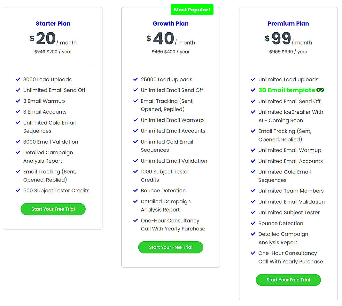
Task: Click the checkmark beside 3 Email Warmup
Action: coord(18,101)
